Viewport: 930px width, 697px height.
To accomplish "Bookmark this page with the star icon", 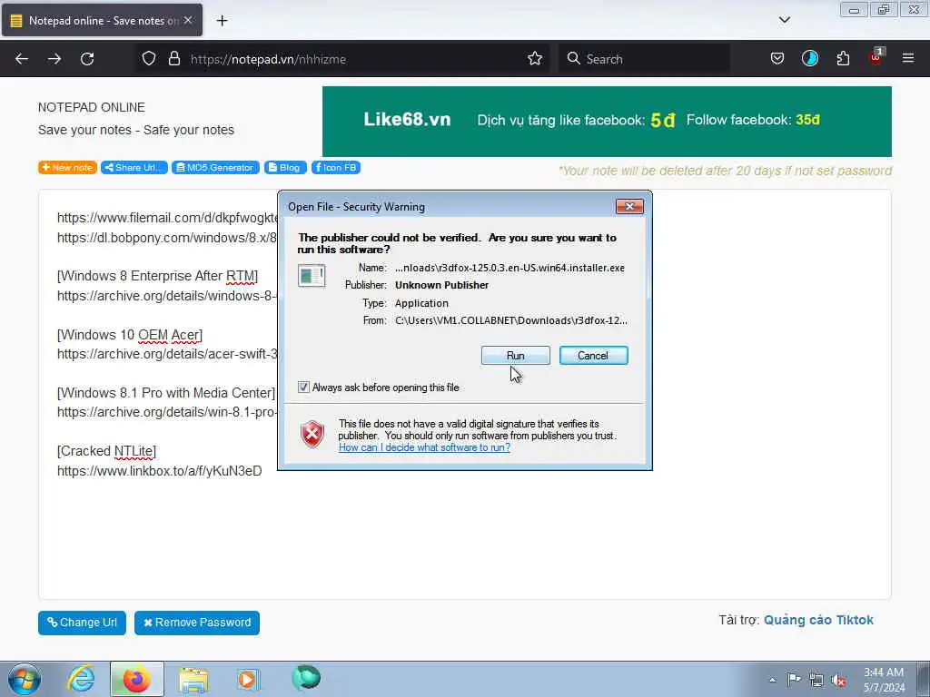I will 534,59.
